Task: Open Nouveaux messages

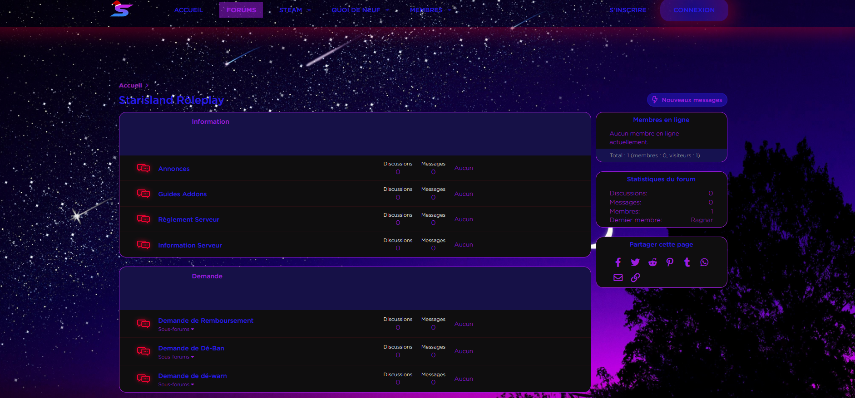Action: point(687,100)
